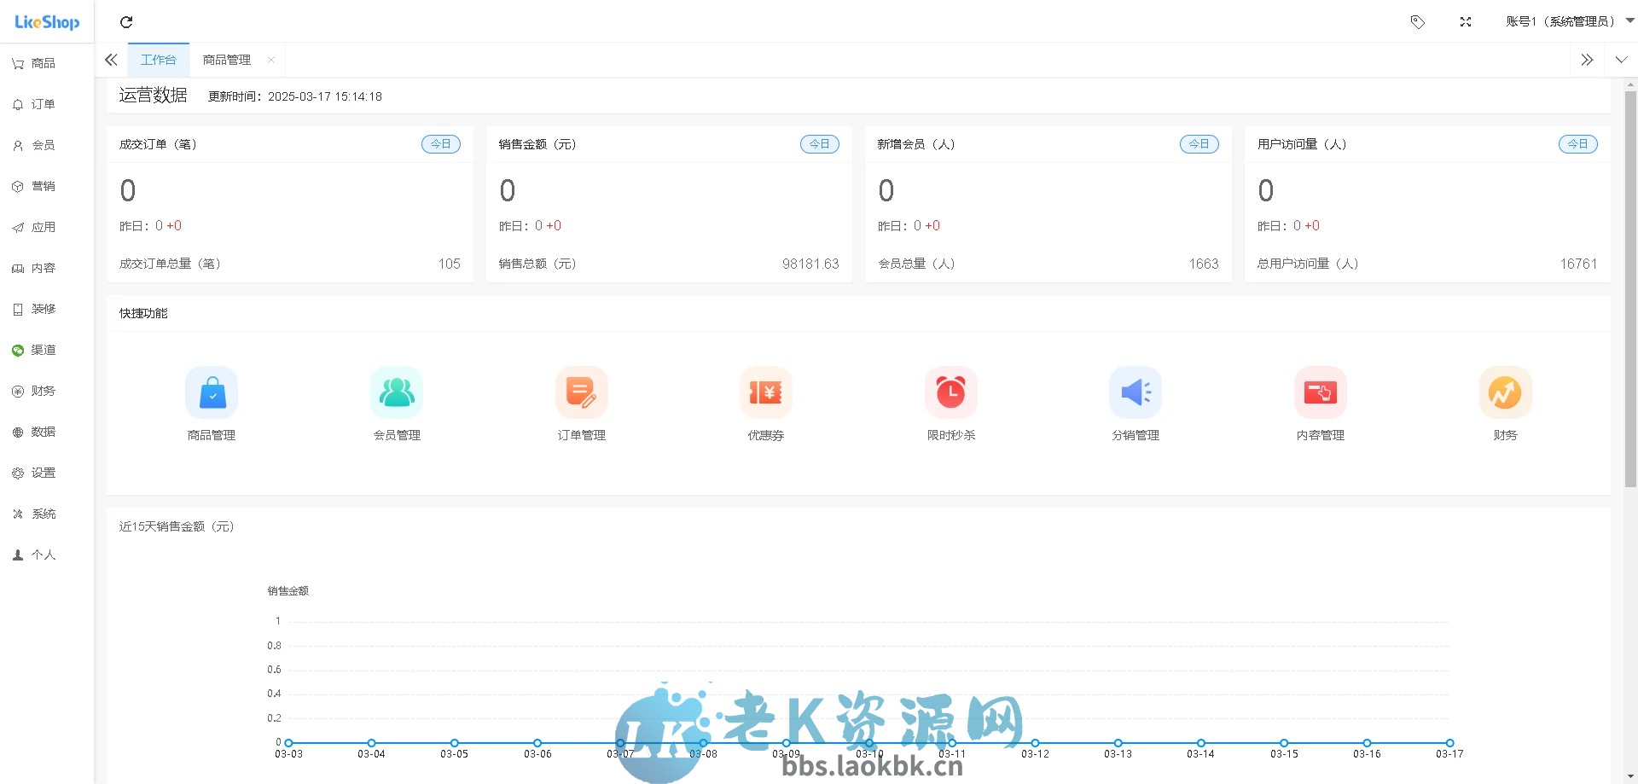Screen dimensions: 1638x784
Task: Open the 财务 quick function icon
Action: tap(1504, 392)
